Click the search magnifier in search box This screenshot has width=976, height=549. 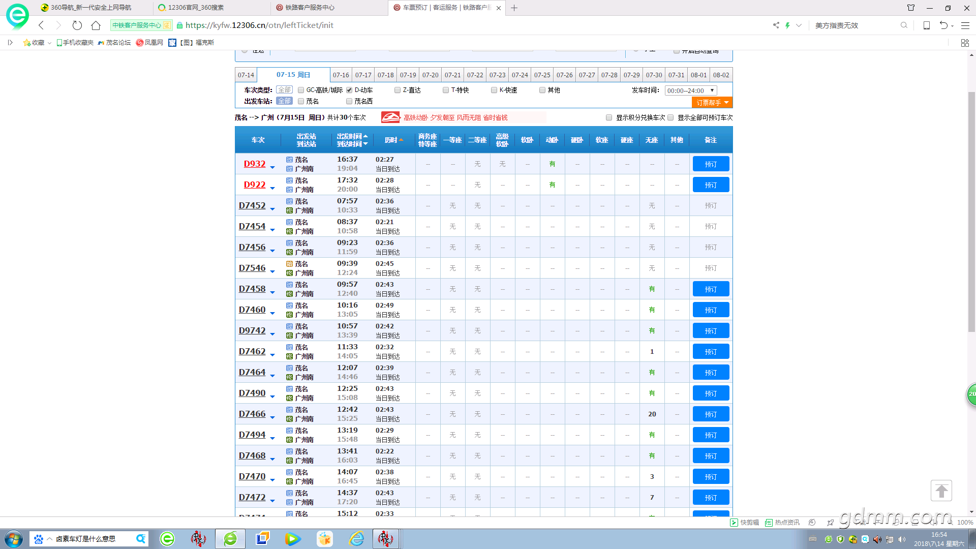pos(904,25)
